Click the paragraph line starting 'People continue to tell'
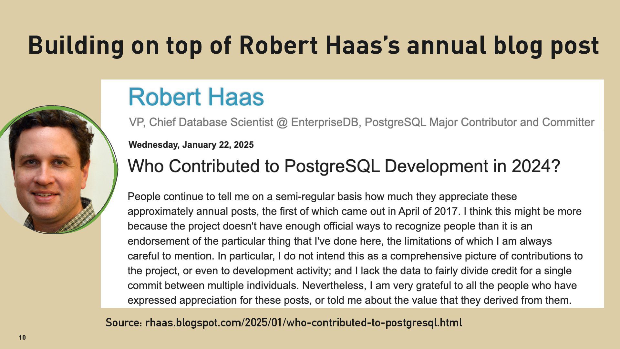620x349 pixels. click(322, 196)
